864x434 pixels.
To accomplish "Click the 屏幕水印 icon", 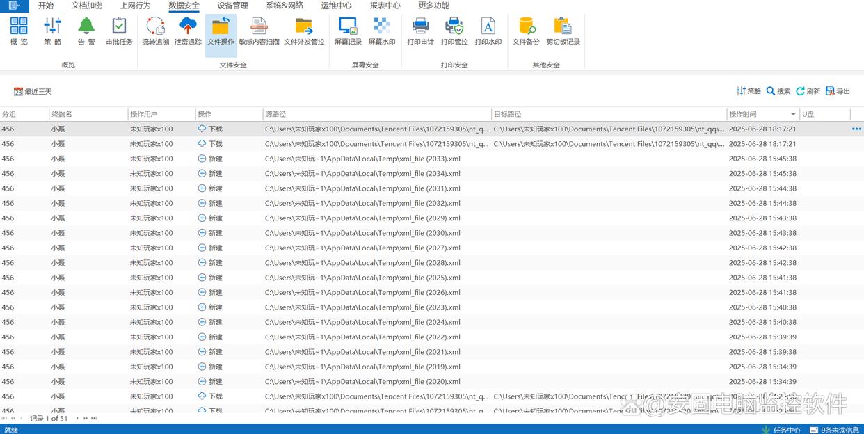I will point(381,31).
